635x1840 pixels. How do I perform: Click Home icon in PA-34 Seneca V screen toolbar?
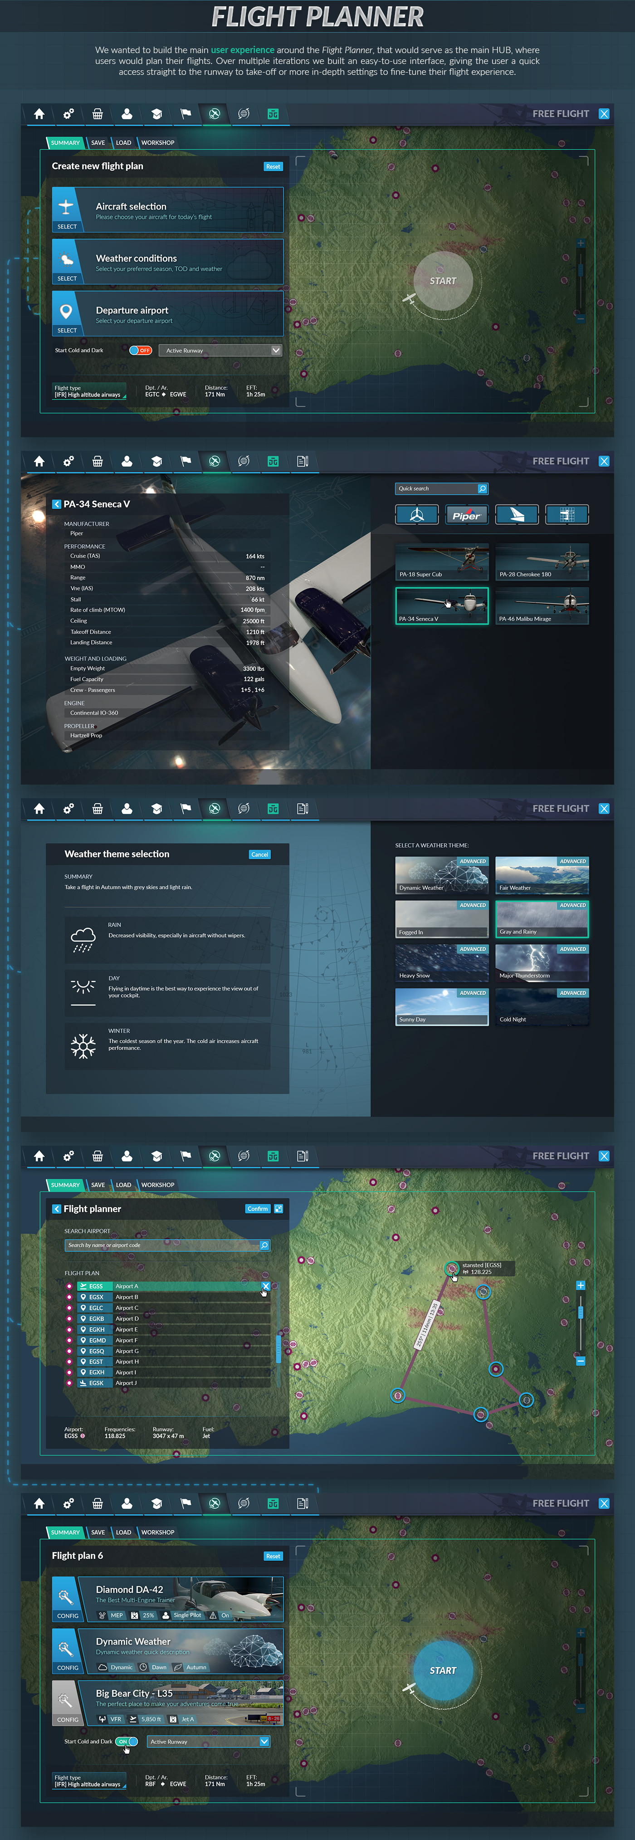[x=39, y=461]
